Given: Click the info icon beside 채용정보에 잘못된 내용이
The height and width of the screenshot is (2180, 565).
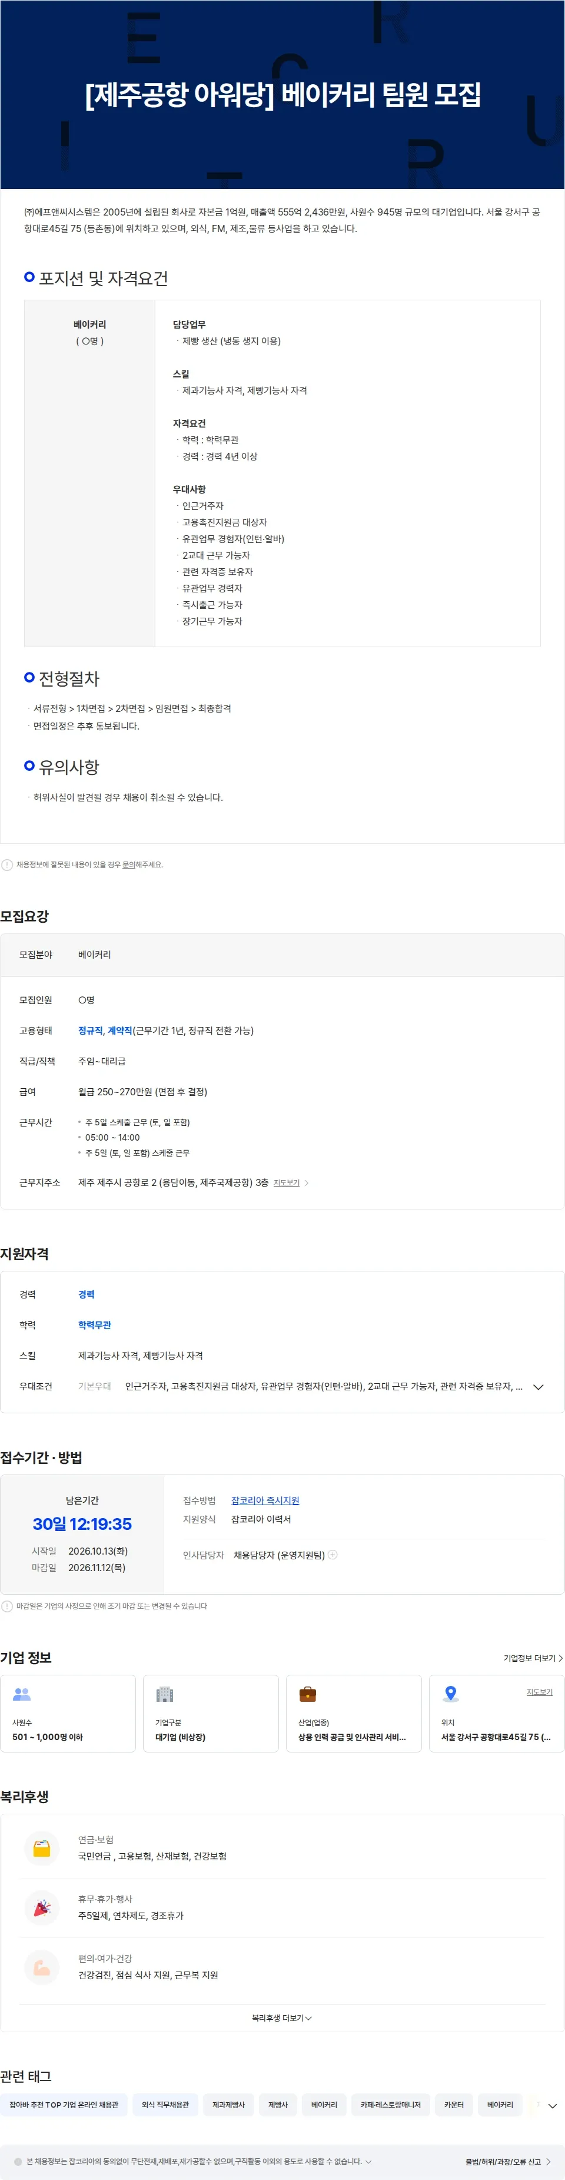Looking at the screenshot, I should tap(6, 865).
